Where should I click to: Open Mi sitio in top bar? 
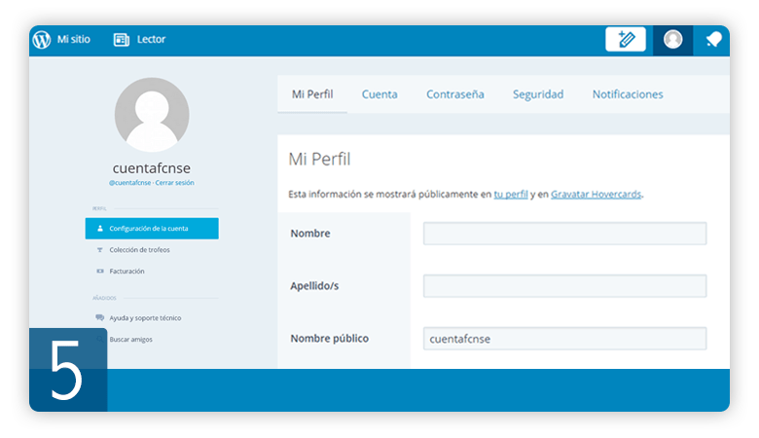pyautogui.click(x=74, y=39)
